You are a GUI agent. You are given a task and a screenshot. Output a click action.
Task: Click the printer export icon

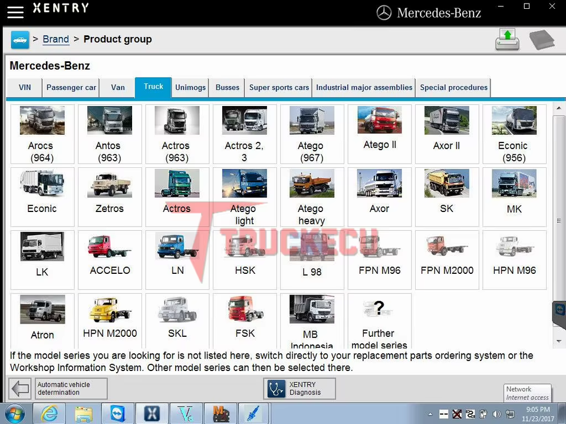(x=508, y=39)
